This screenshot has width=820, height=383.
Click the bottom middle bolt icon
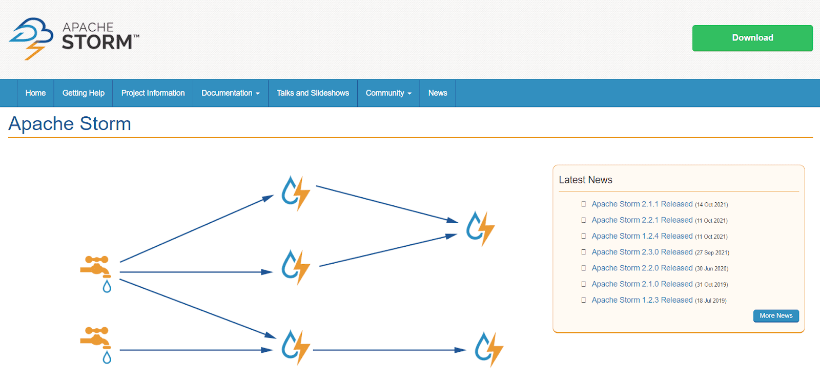(296, 347)
